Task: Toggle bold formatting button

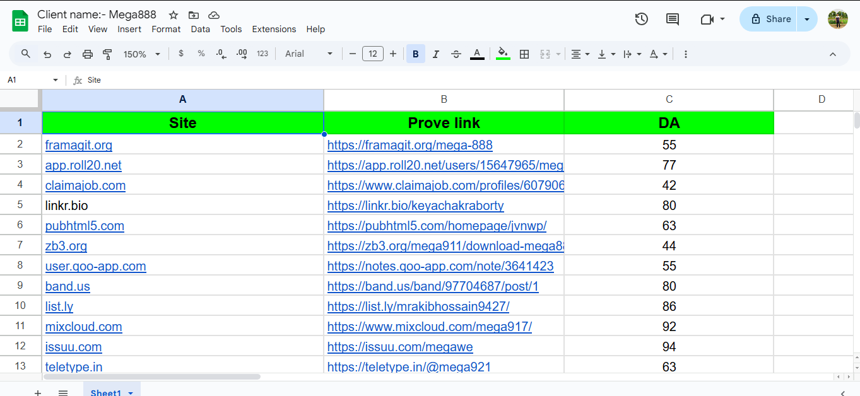Action: coord(415,54)
